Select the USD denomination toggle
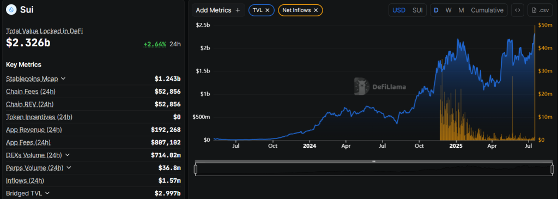This screenshot has height=199, width=558. pyautogui.click(x=398, y=10)
